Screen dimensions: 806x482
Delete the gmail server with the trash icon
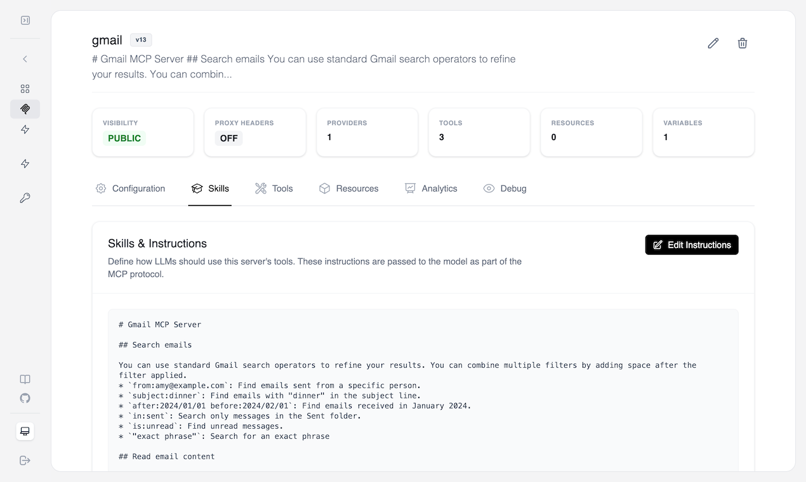[x=742, y=43]
